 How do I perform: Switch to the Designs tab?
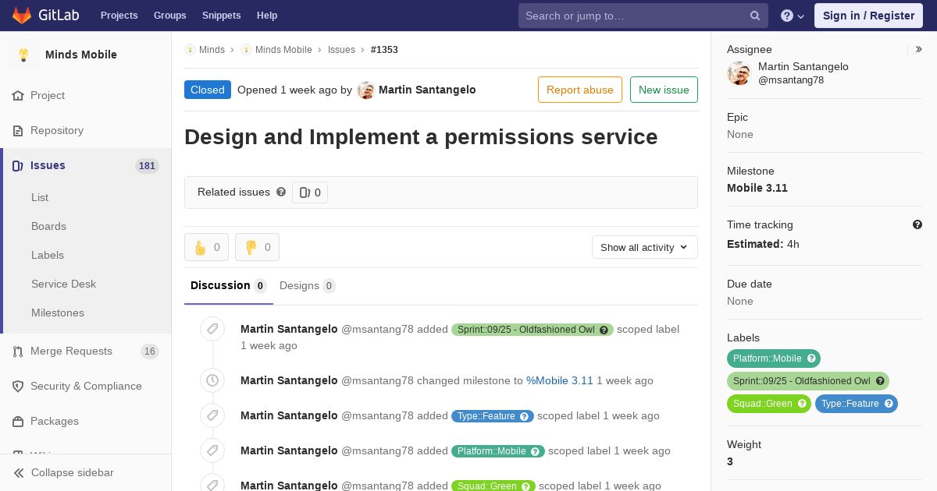click(x=308, y=285)
